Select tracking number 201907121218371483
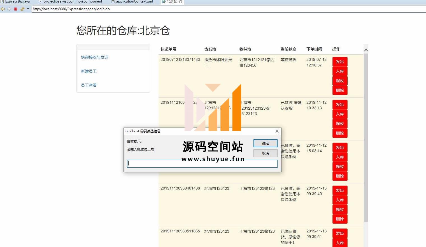Viewport: 426px width, 247px height. click(180, 59)
